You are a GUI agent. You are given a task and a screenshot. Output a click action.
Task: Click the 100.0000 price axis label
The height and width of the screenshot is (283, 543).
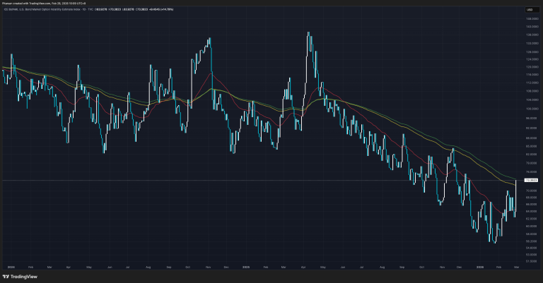[x=532, y=109]
